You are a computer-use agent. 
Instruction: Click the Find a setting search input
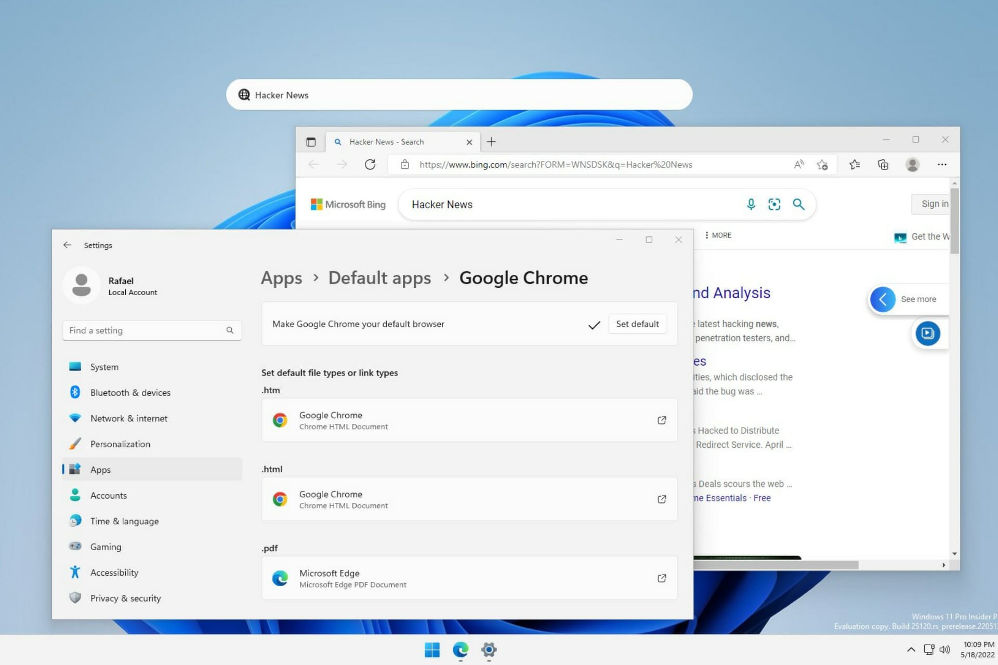pyautogui.click(x=151, y=329)
